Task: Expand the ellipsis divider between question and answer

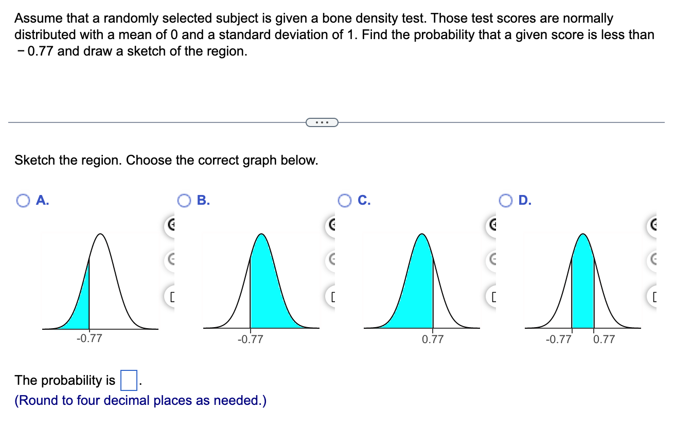Action: coord(322,121)
